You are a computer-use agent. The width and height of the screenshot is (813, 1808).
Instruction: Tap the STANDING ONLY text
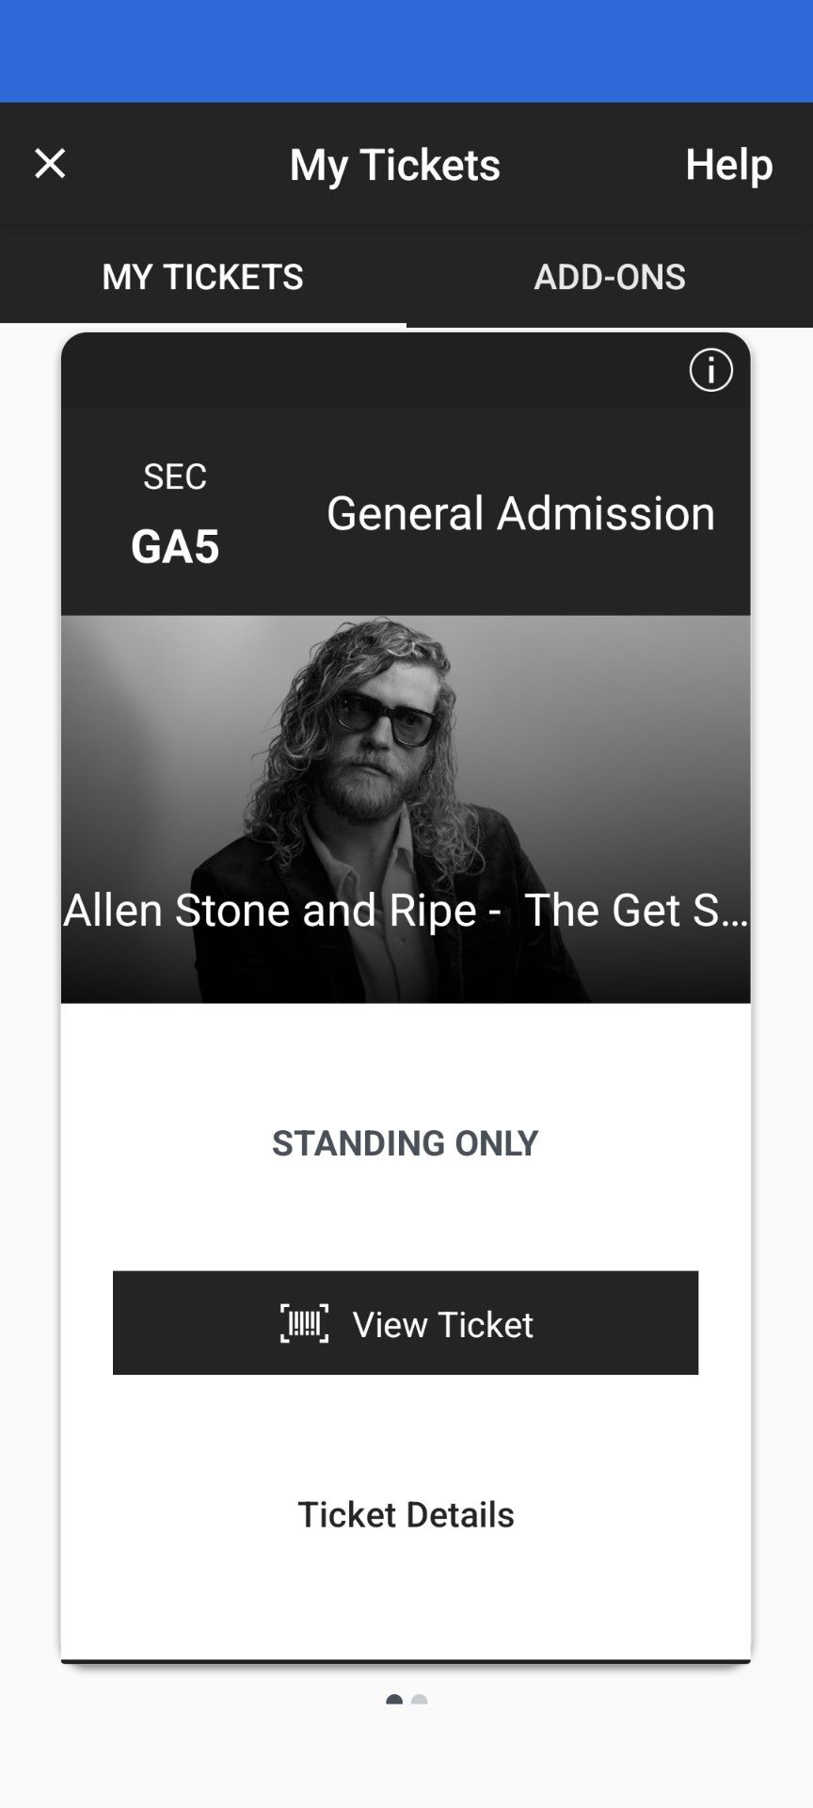(x=406, y=1143)
